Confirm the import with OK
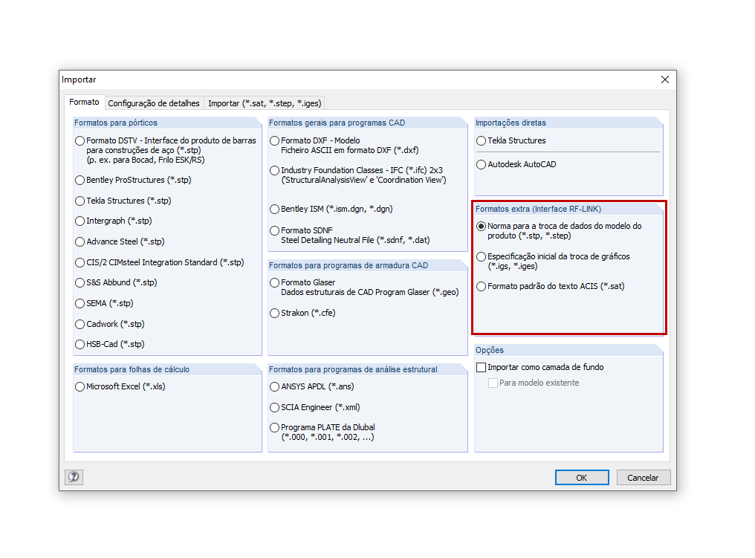 [x=581, y=477]
